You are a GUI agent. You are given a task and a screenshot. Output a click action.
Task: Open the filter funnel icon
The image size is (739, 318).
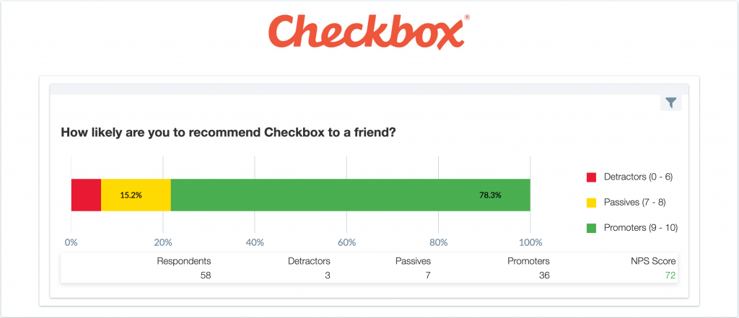670,102
